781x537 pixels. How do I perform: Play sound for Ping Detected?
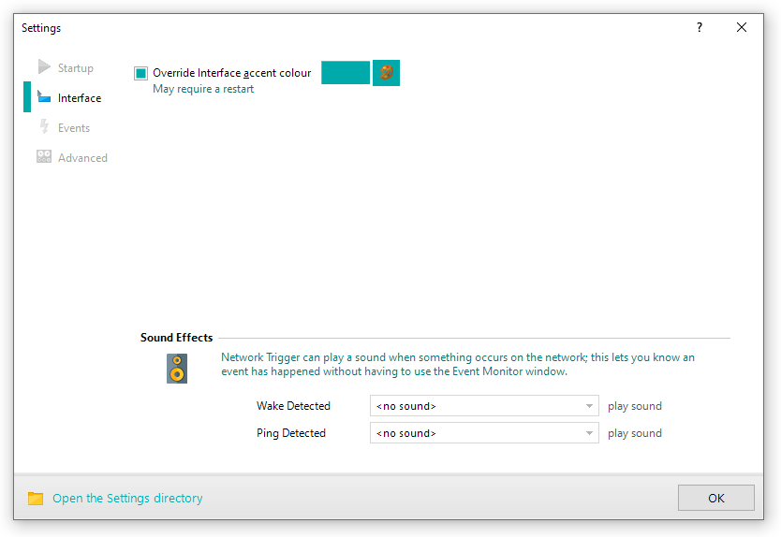pyautogui.click(x=634, y=433)
